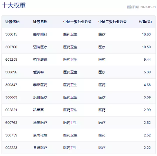Select security code 603259
The width and height of the screenshot is (157, 156).
11,60
